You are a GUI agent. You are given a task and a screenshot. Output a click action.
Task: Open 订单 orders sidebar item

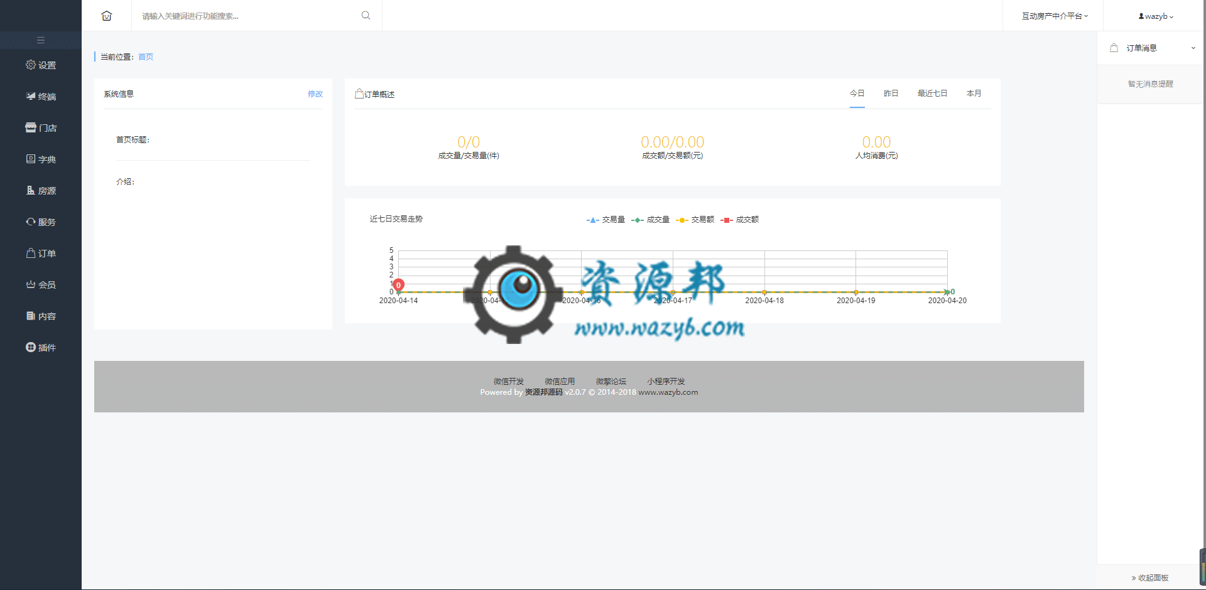pyautogui.click(x=41, y=253)
